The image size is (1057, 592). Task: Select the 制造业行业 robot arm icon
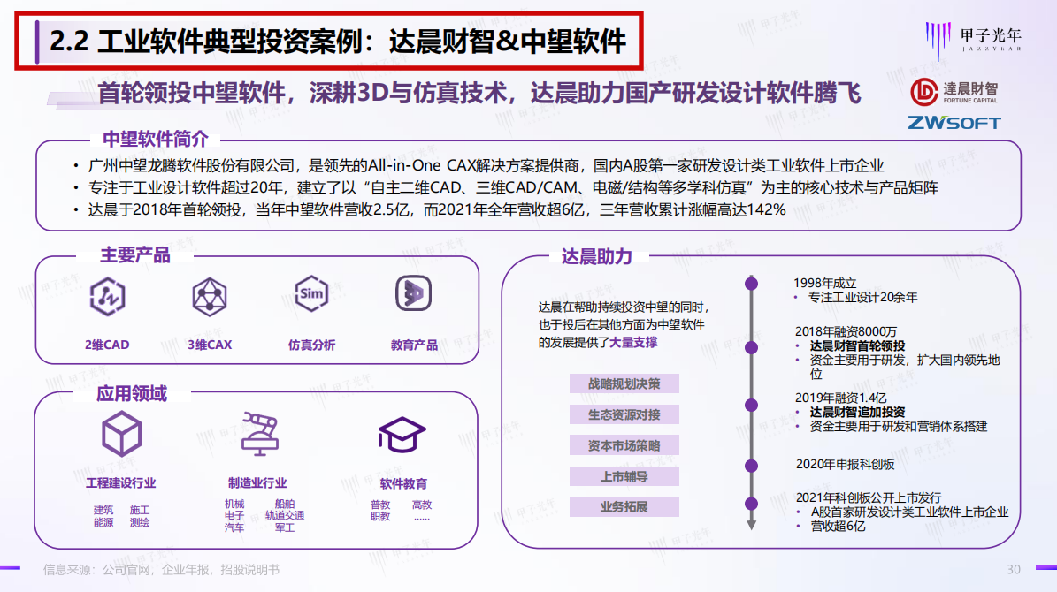pos(257,433)
